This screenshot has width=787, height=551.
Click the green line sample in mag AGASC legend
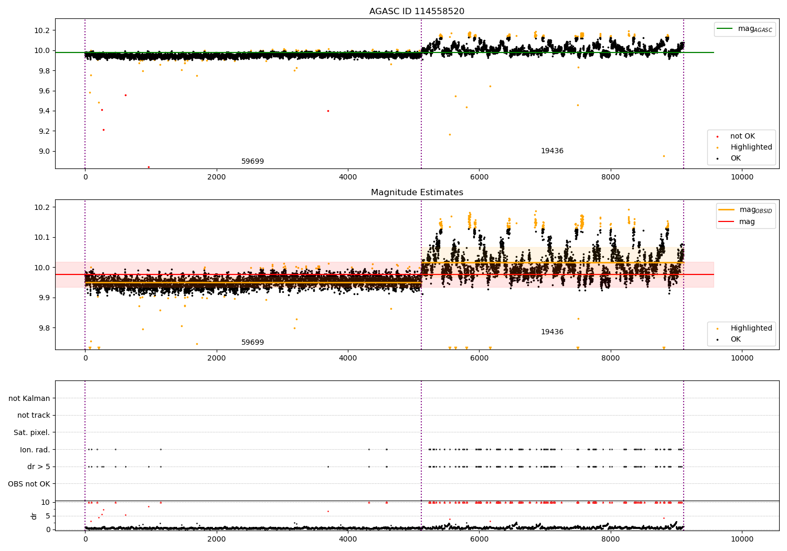(725, 29)
